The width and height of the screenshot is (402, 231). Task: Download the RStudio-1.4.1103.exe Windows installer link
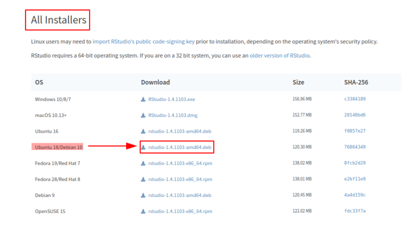(x=173, y=99)
